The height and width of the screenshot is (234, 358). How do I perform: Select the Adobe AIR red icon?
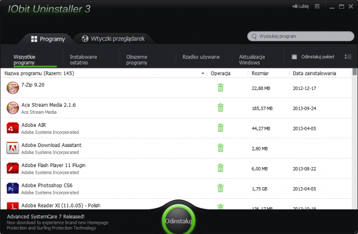(13, 128)
